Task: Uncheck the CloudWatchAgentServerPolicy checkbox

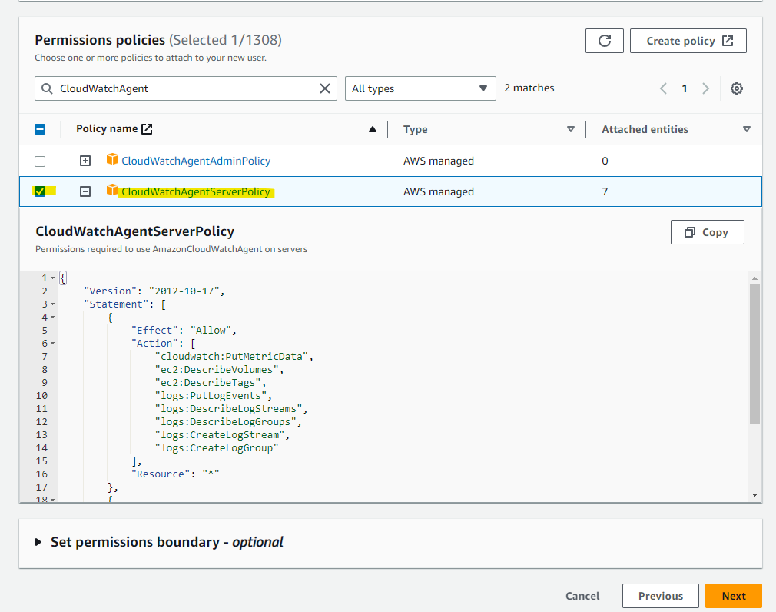Action: [x=40, y=191]
